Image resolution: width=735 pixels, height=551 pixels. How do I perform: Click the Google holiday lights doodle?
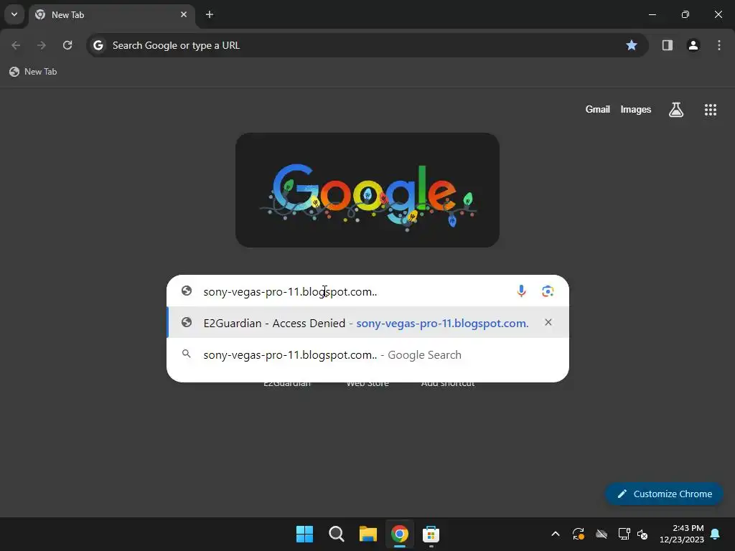point(367,190)
